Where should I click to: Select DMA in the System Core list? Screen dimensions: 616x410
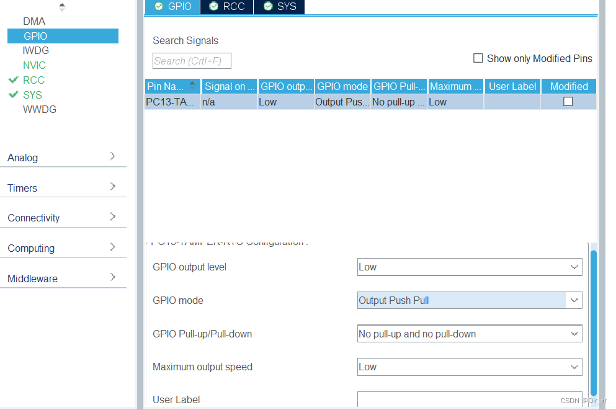(34, 21)
